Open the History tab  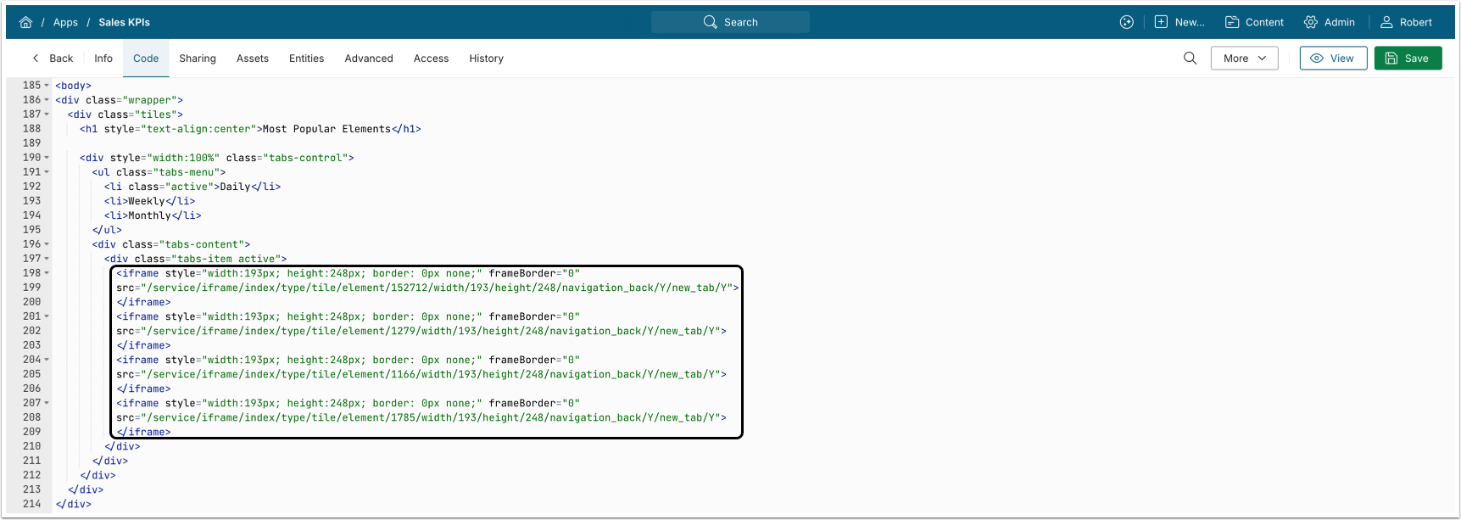pos(486,59)
